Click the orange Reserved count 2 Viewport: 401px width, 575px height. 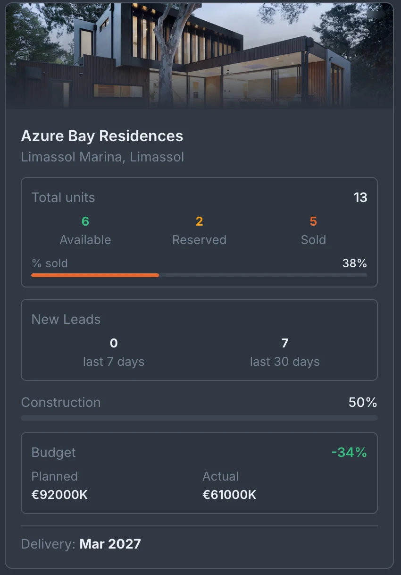click(199, 221)
